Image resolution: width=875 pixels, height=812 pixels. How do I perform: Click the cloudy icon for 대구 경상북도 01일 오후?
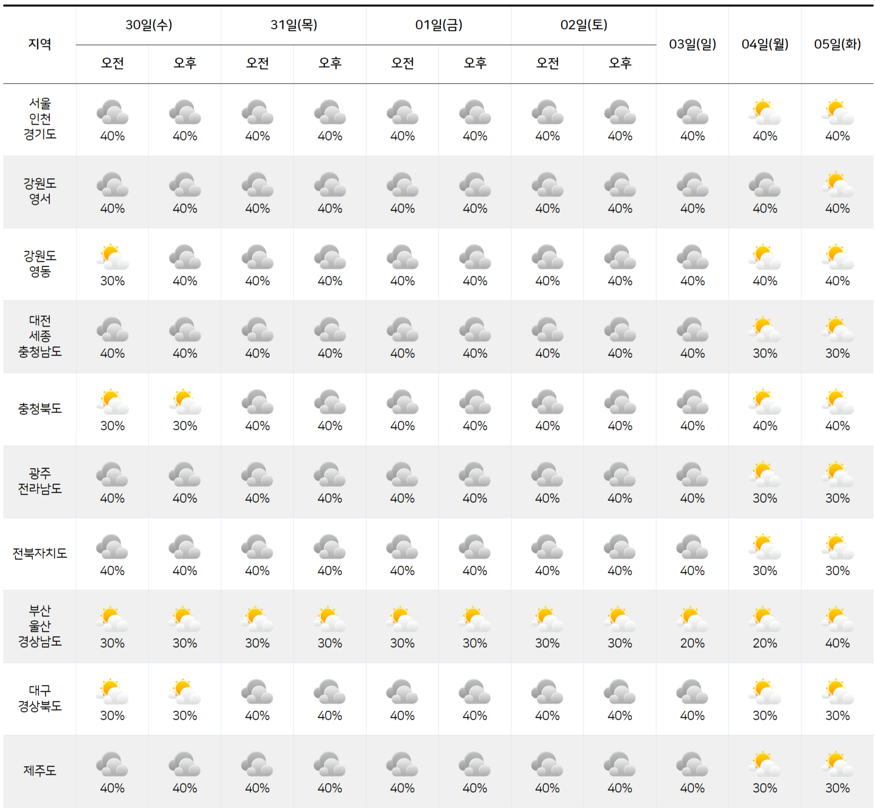[475, 692]
